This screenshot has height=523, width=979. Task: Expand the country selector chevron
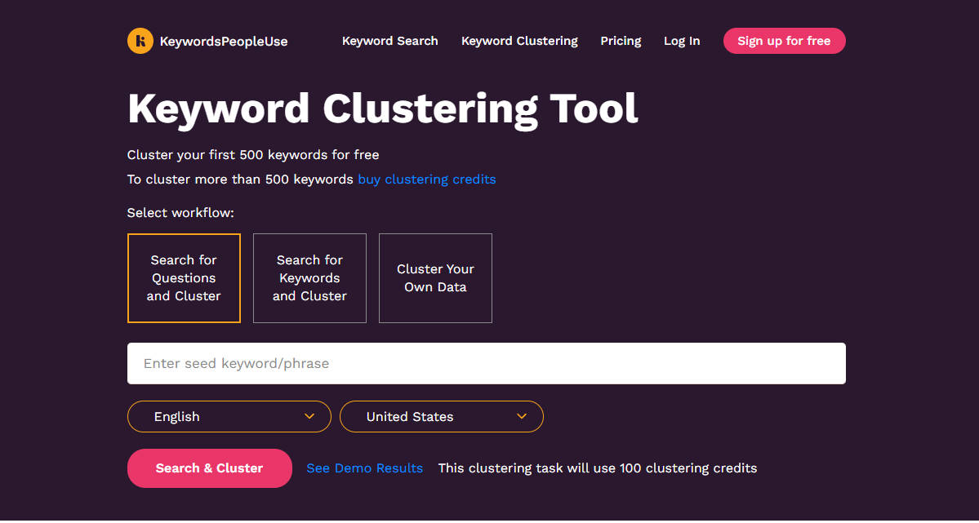tap(522, 416)
